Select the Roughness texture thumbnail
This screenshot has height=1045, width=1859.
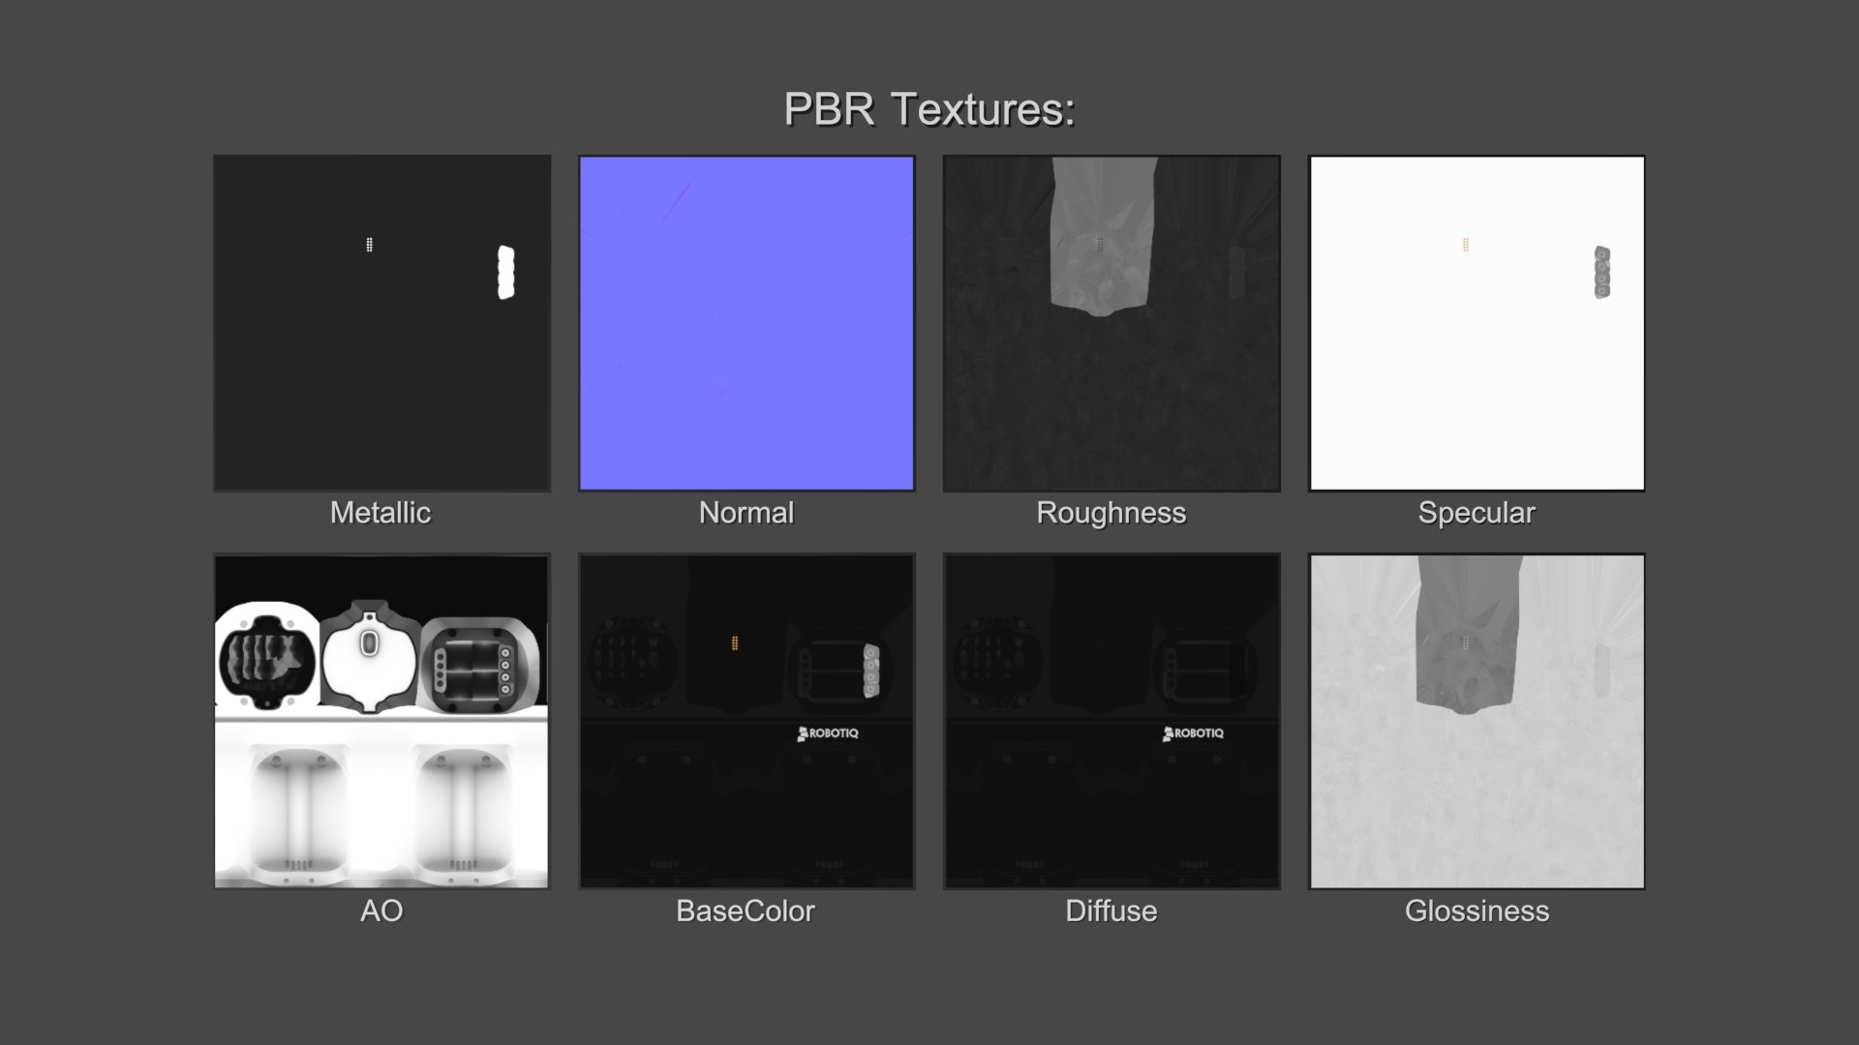[x=1112, y=323]
